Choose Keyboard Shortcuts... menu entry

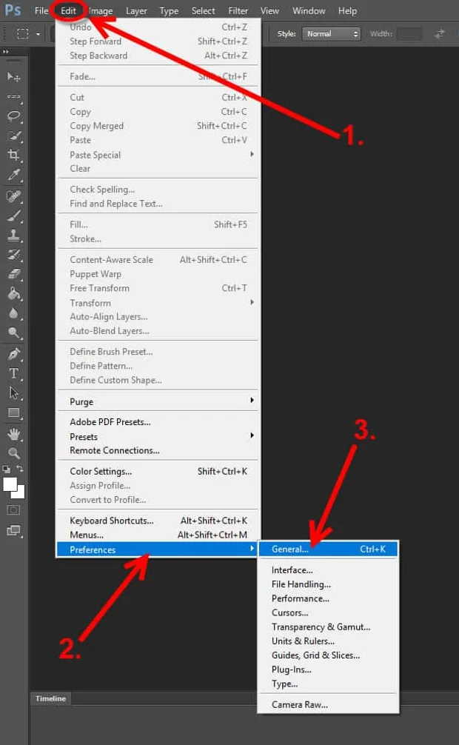158,521
